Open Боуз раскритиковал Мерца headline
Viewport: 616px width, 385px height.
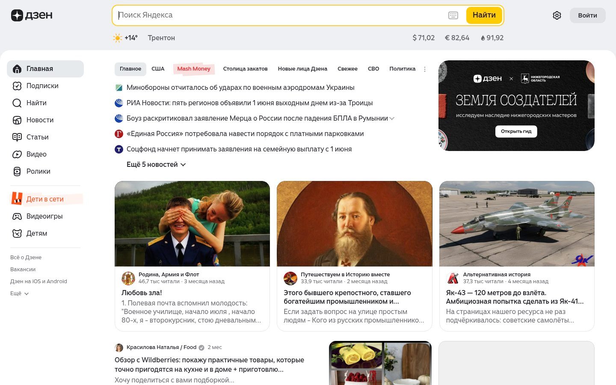(257, 118)
